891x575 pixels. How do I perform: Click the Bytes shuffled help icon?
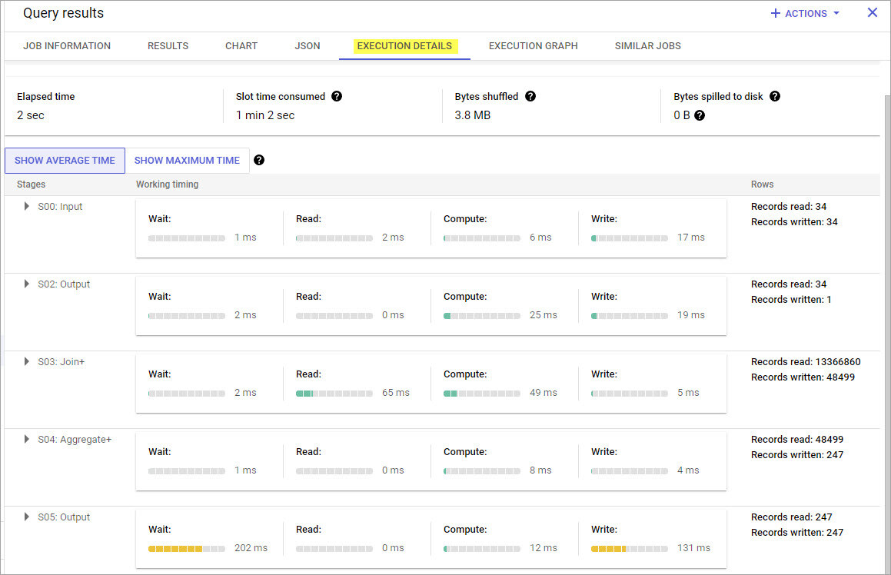point(530,96)
